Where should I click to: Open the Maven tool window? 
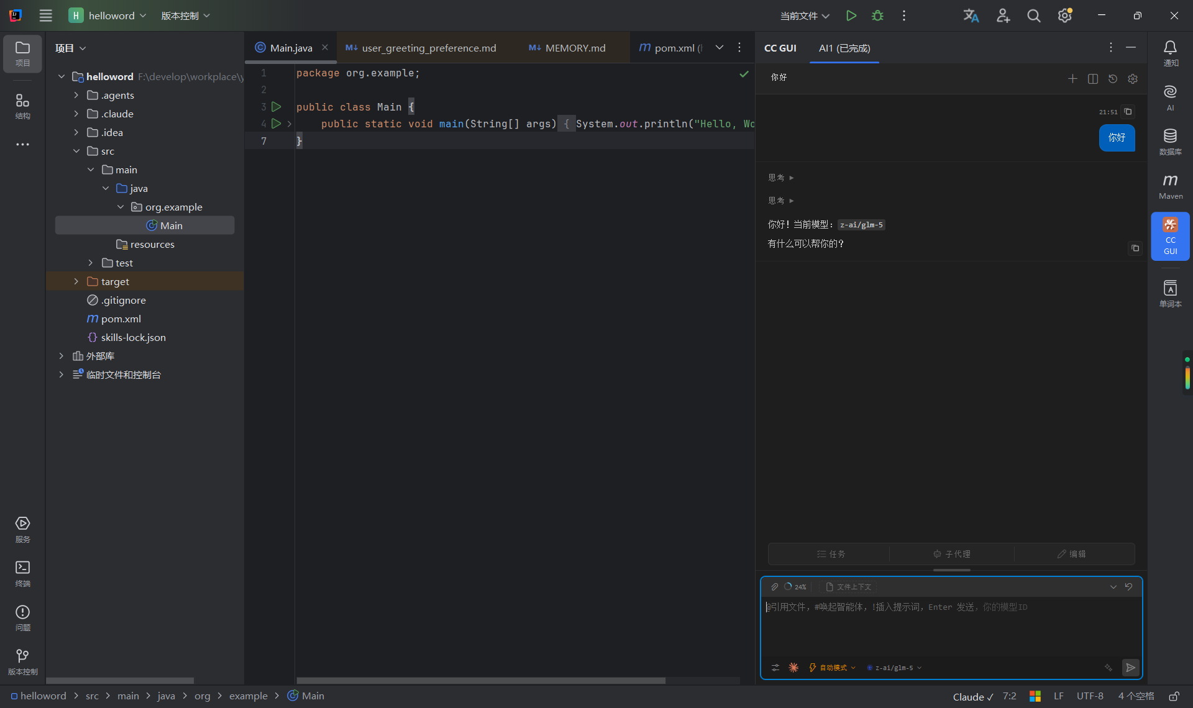[1170, 185]
